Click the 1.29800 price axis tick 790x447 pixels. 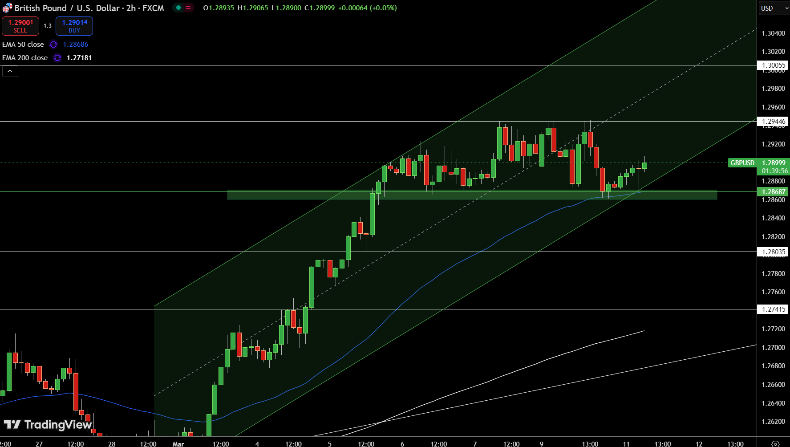tap(774, 89)
